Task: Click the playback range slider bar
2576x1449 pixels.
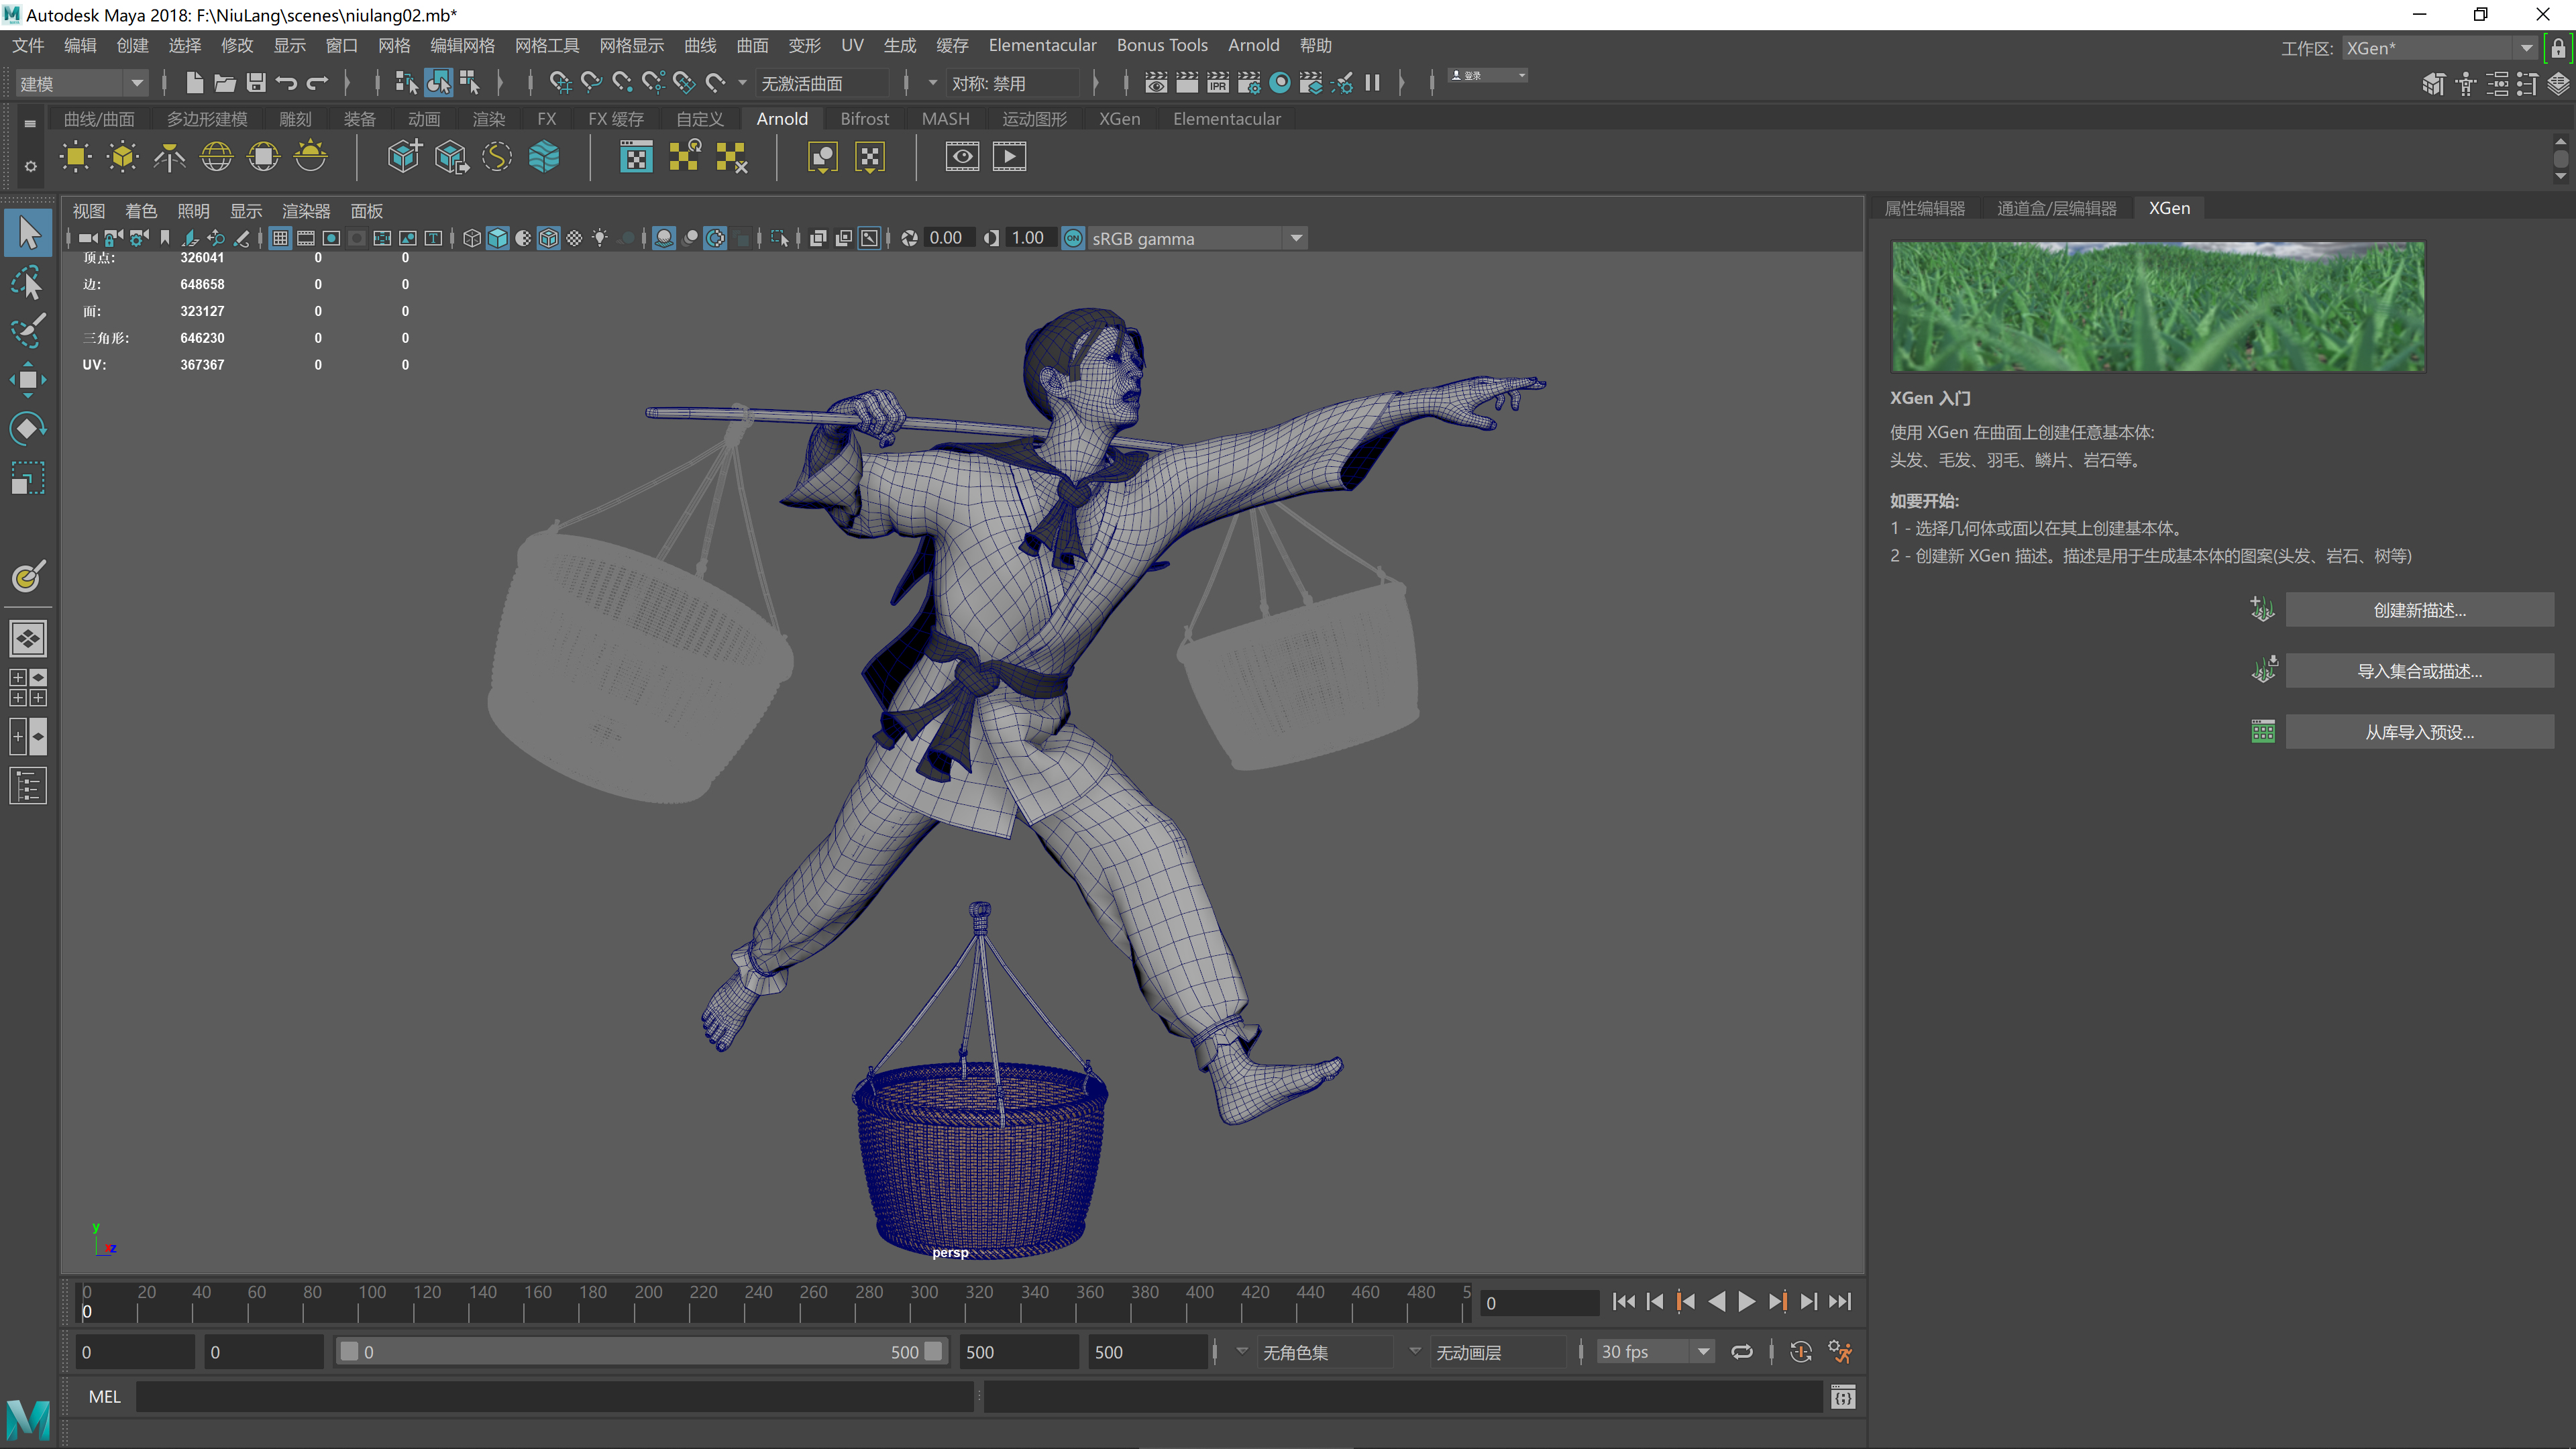Action: [640, 1352]
